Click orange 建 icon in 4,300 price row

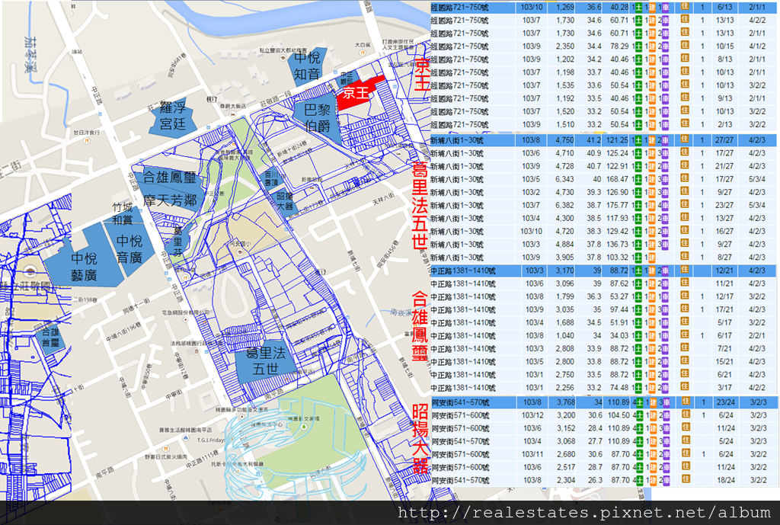(x=652, y=218)
